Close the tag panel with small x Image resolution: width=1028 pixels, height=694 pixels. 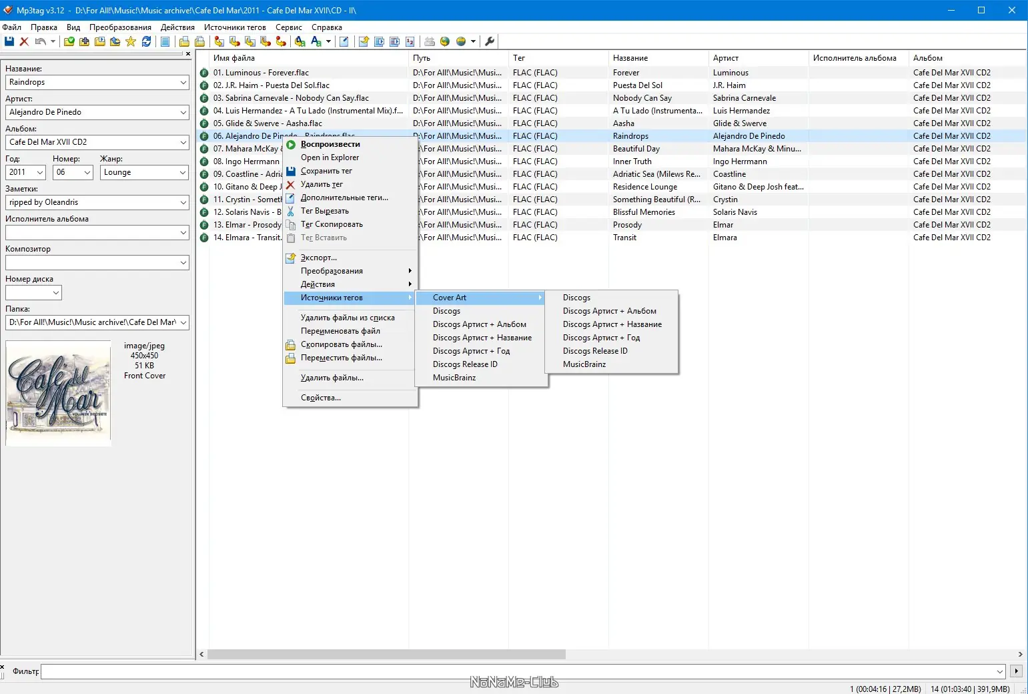[188, 54]
